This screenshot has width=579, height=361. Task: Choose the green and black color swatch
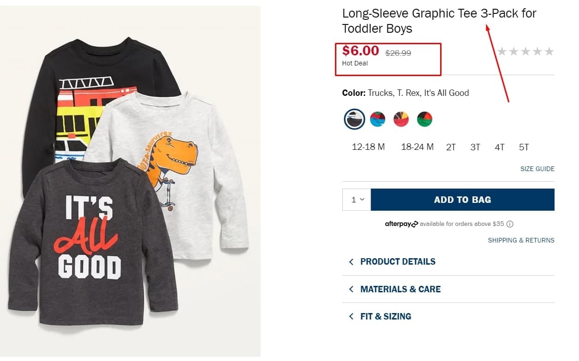click(424, 119)
